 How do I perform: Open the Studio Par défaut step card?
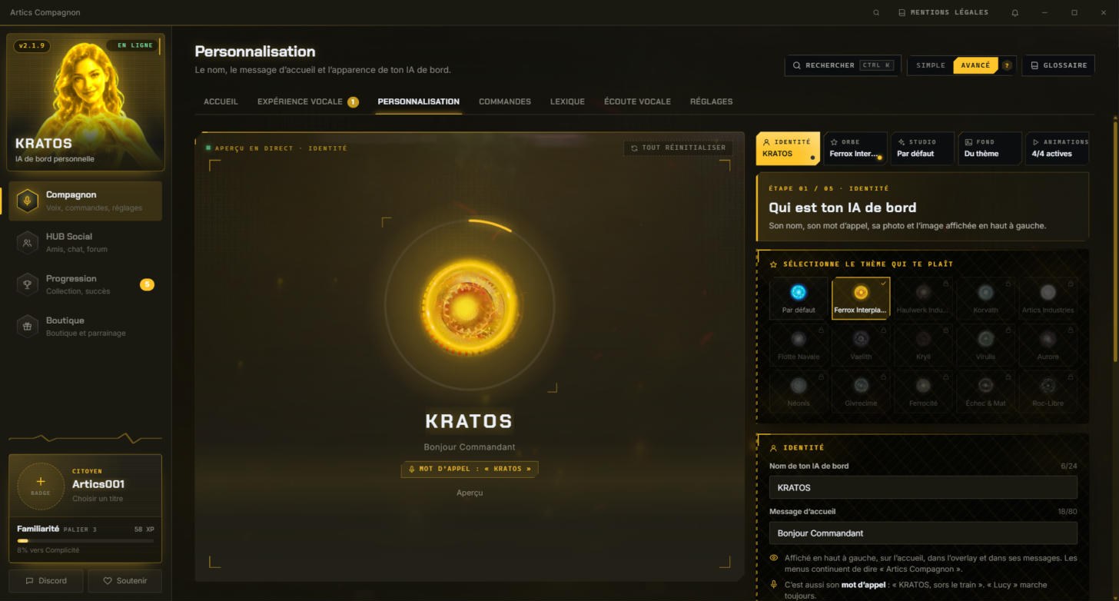click(922, 148)
